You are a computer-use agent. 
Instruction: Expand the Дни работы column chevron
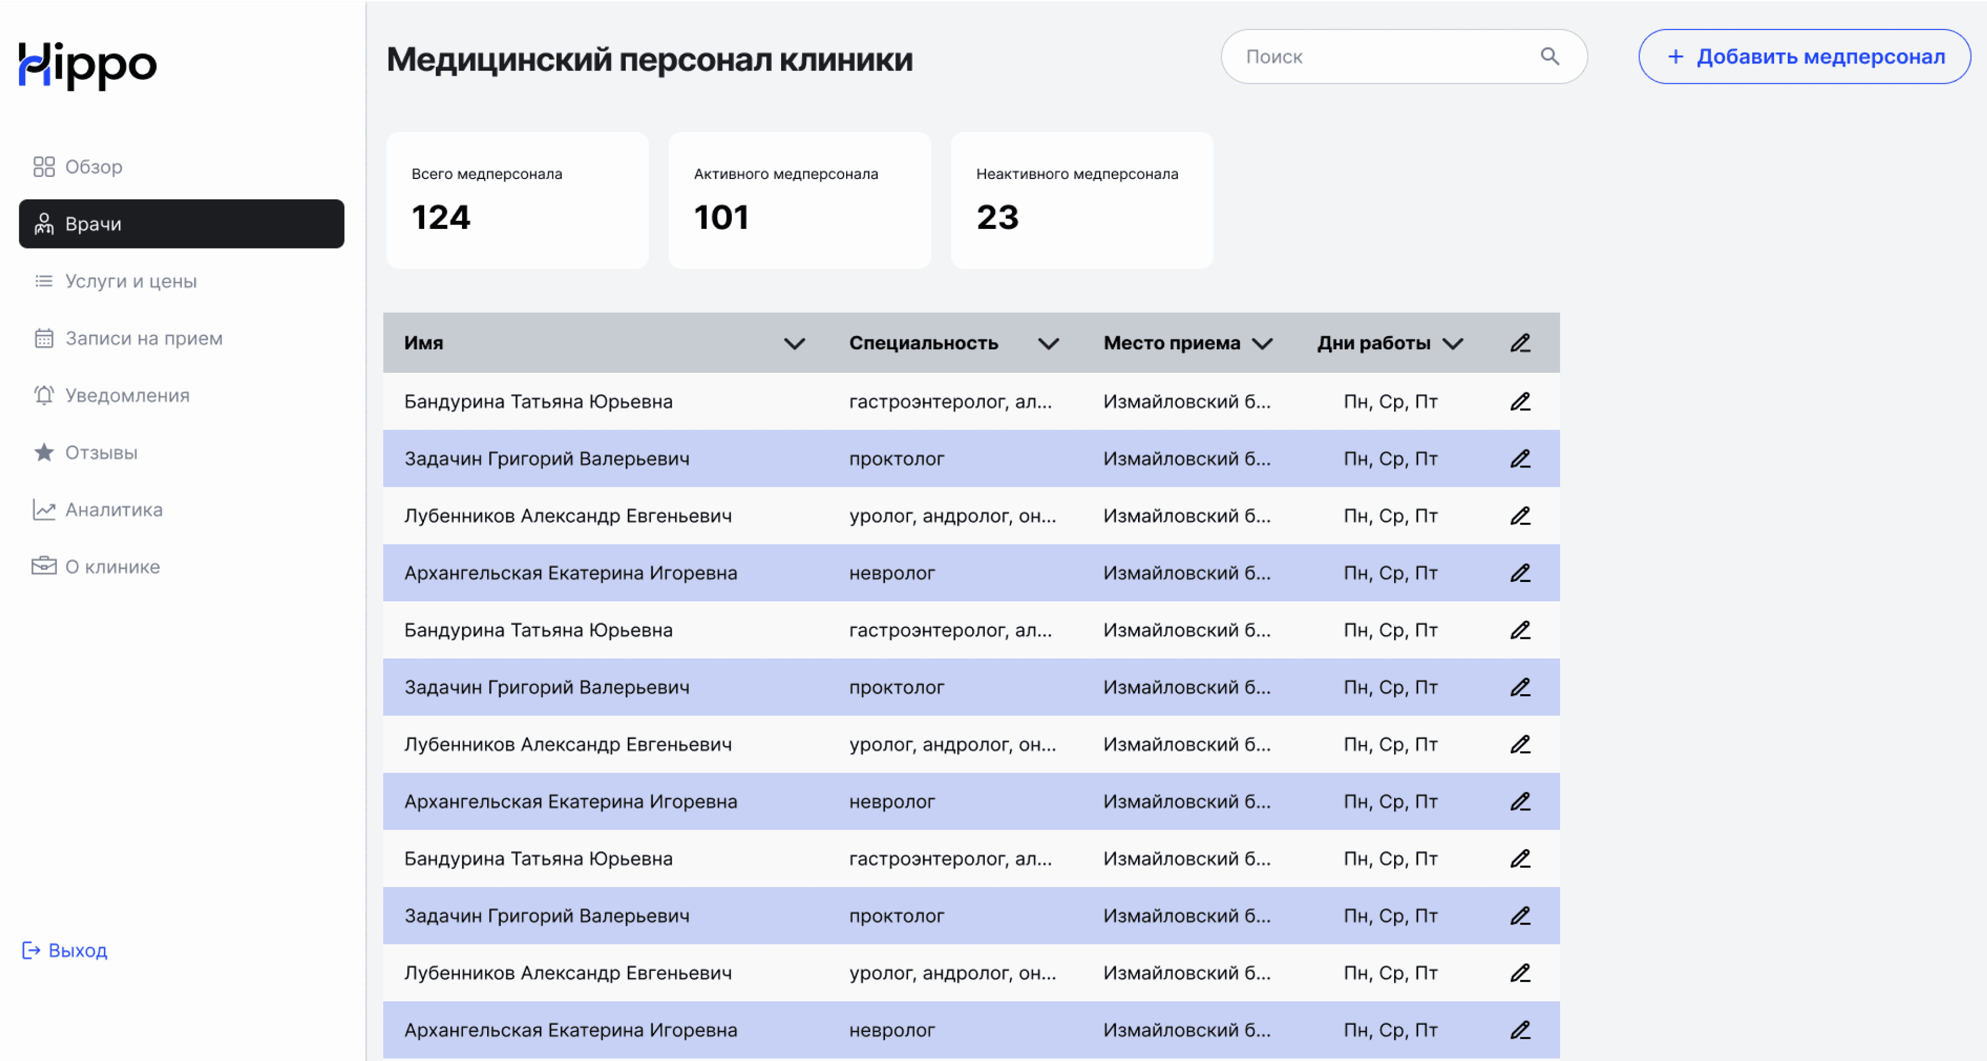point(1452,343)
